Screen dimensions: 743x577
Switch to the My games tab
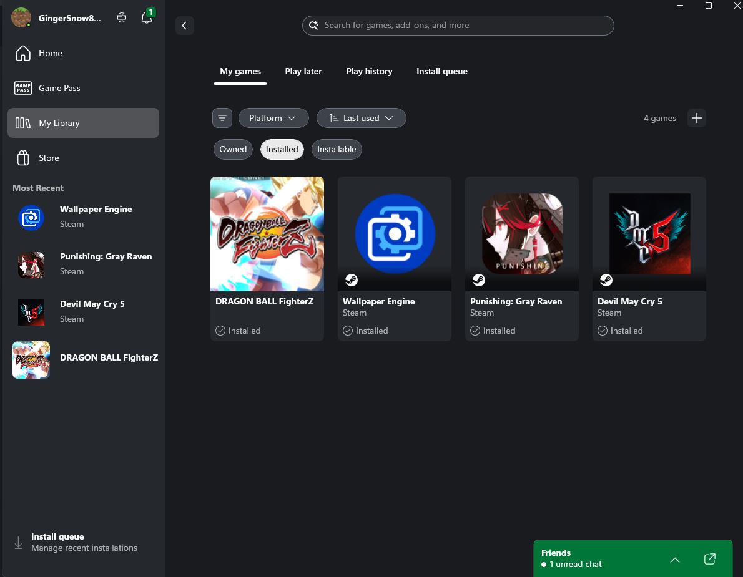(x=240, y=72)
